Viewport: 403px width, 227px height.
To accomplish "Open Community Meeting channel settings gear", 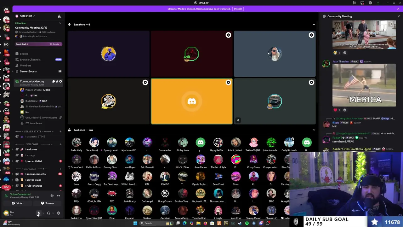I will click(60, 82).
